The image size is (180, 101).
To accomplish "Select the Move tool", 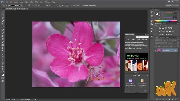I will click(3, 12).
